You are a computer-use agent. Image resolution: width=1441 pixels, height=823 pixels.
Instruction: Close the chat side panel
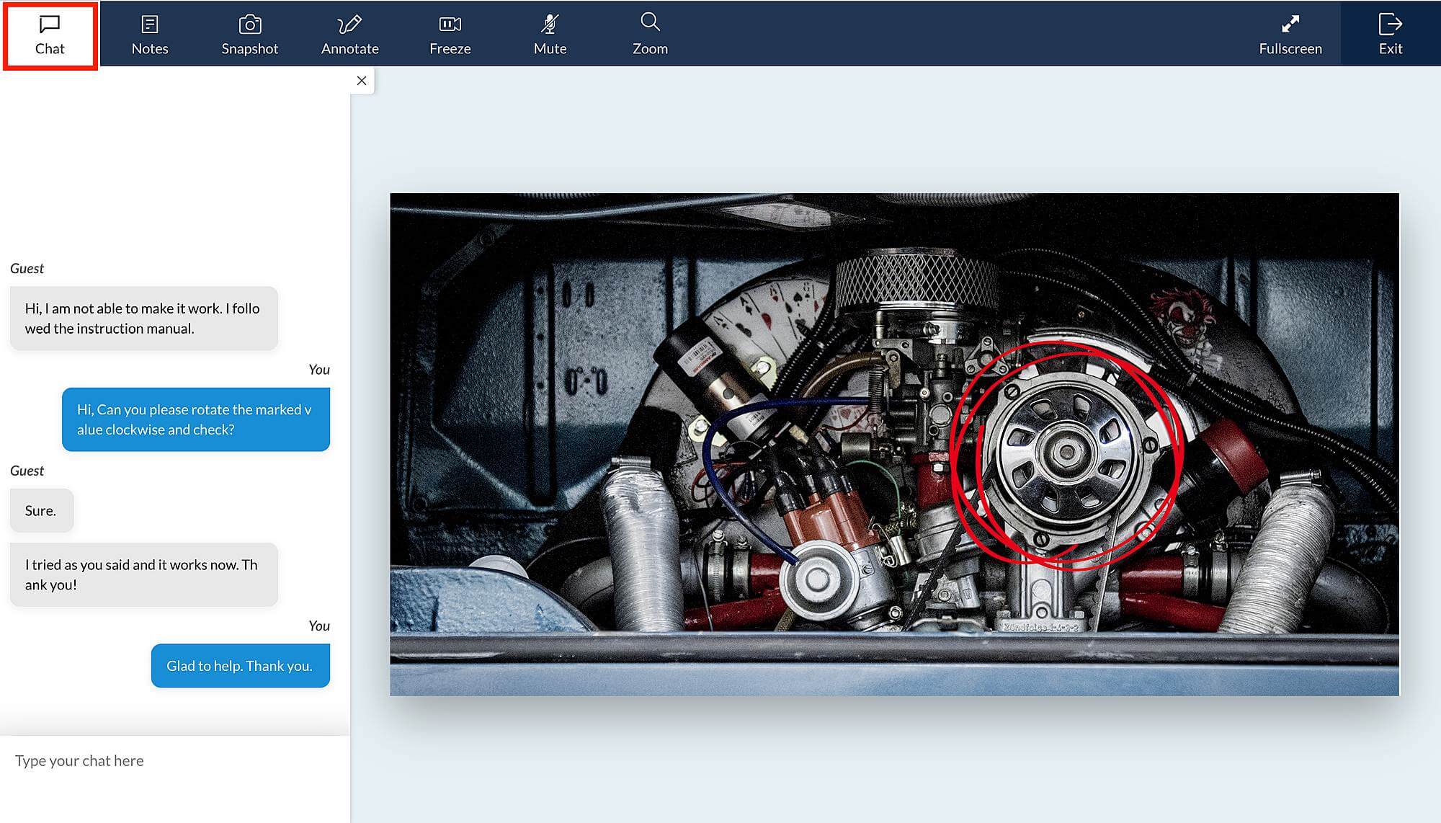pyautogui.click(x=362, y=81)
